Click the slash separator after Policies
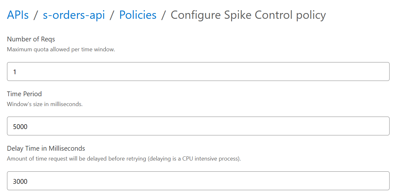409x194 pixels. tap(164, 15)
